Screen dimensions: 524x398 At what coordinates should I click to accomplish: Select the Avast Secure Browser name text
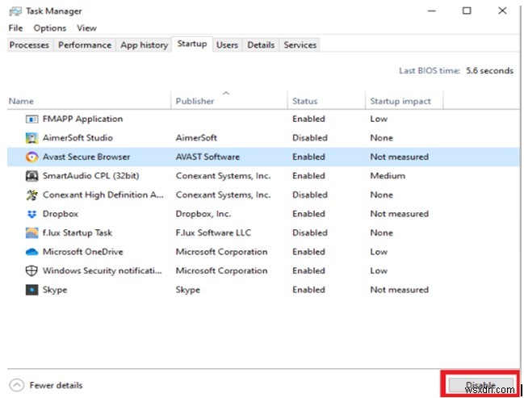(86, 157)
